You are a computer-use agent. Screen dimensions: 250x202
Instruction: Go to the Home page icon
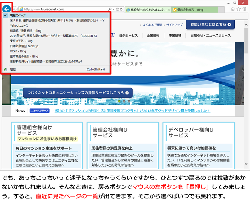(233, 9)
